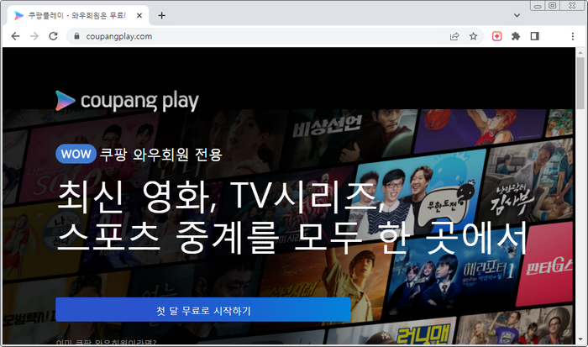Click the WOW badge
Screen dimensions: 588x347
76,154
